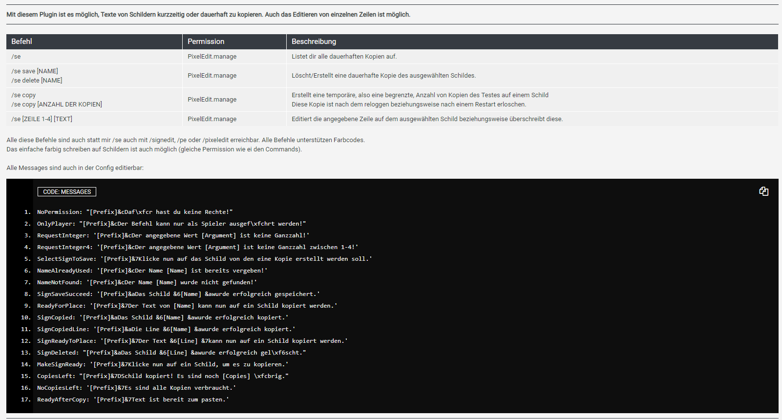
Task: Click description 'Listet dir alle dauerhaften Kopien auf.'
Action: [x=344, y=57]
